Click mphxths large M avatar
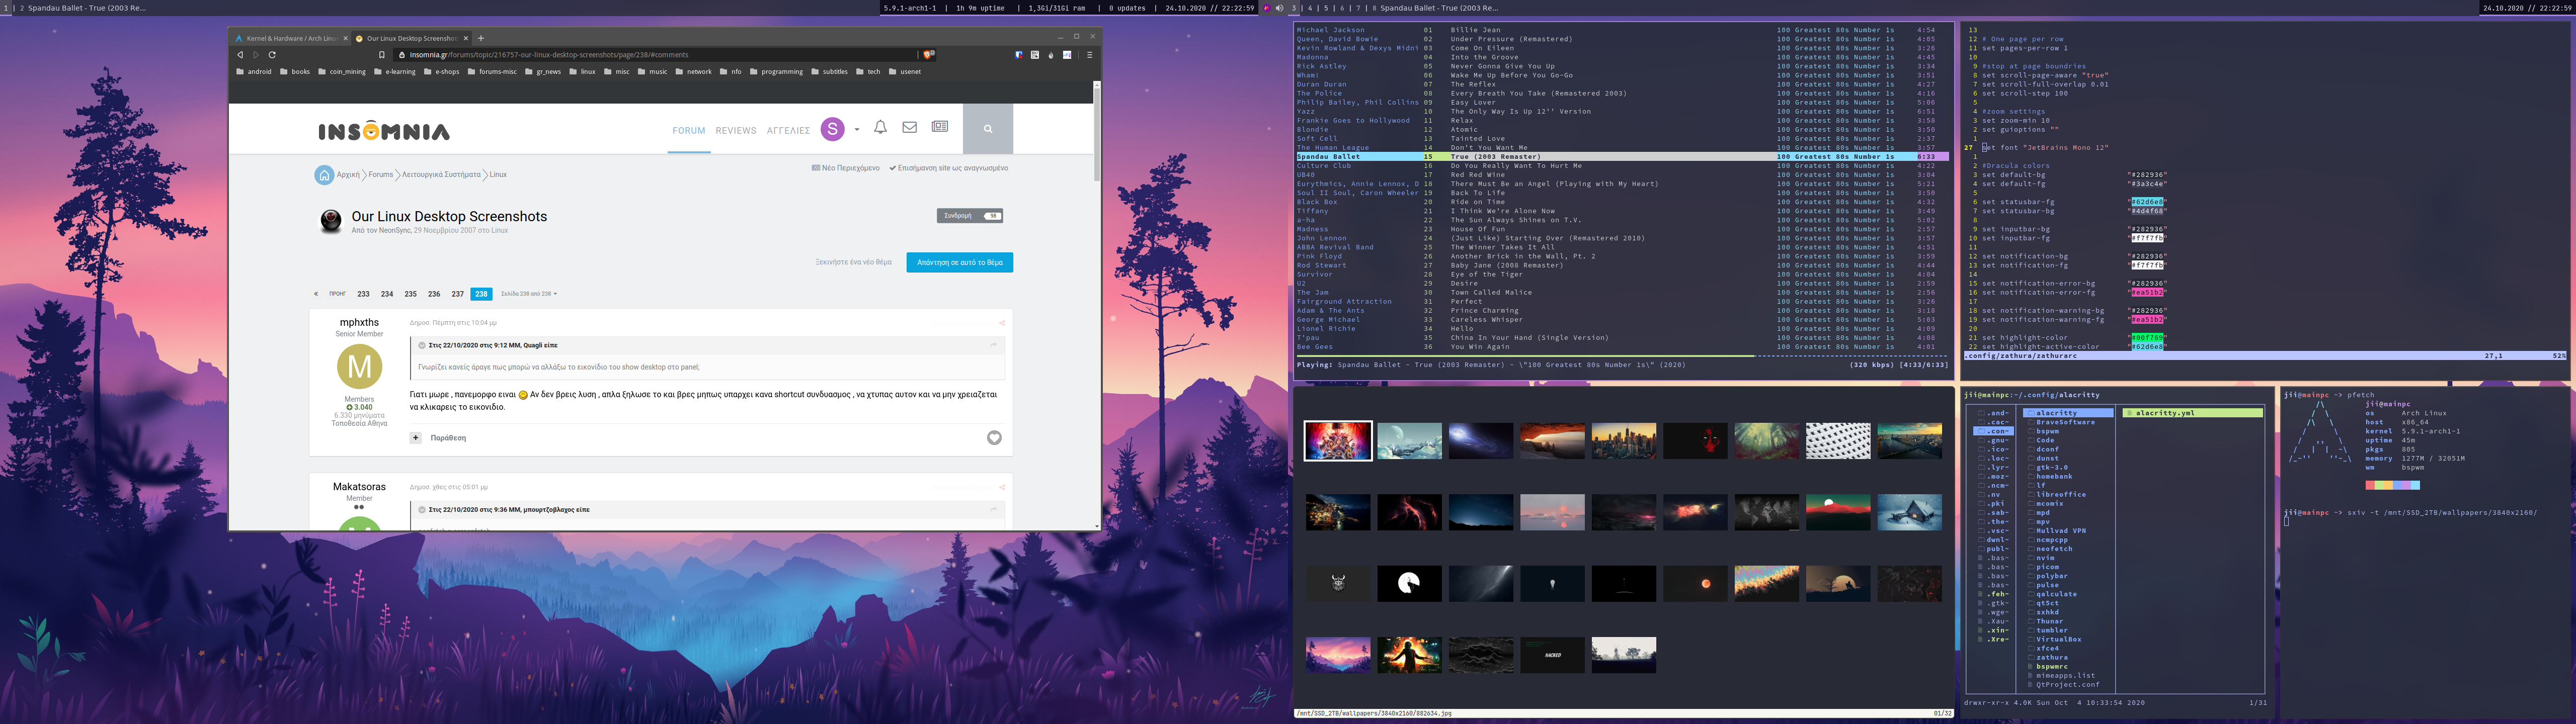The height and width of the screenshot is (724, 2576). pyautogui.click(x=359, y=367)
